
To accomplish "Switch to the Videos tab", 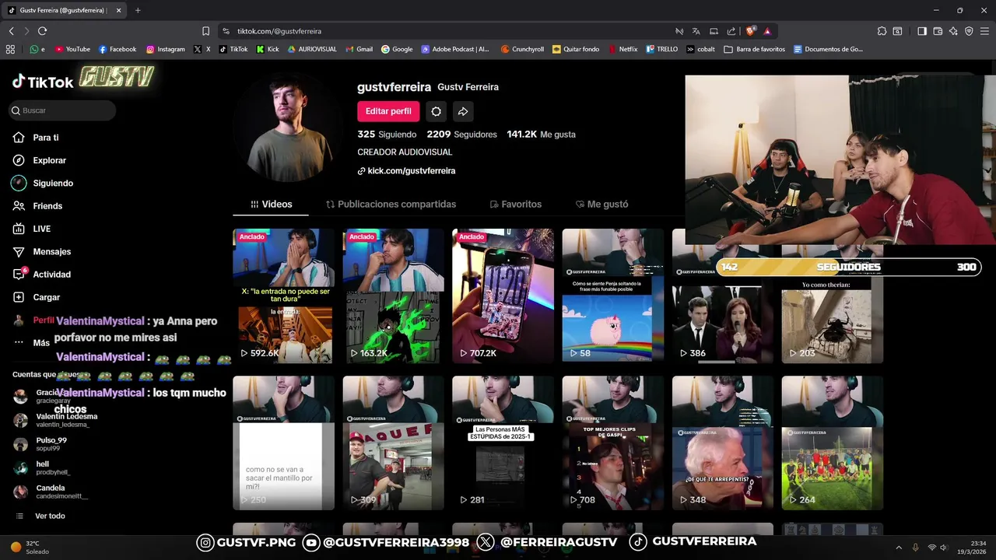I will [x=271, y=205].
